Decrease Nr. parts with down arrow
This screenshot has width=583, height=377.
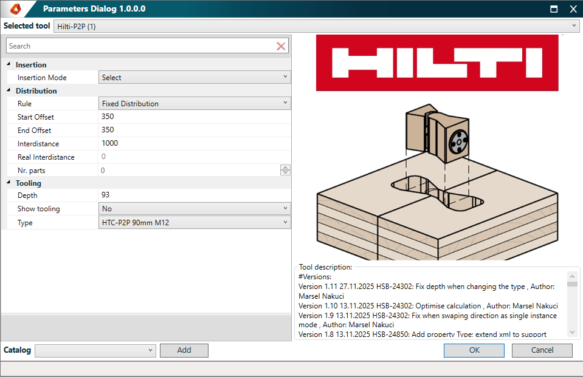tap(285, 172)
